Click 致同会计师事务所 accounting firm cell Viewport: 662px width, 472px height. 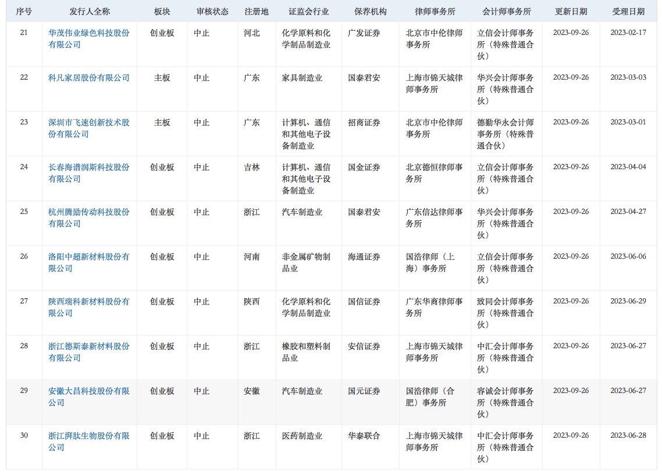(x=506, y=313)
